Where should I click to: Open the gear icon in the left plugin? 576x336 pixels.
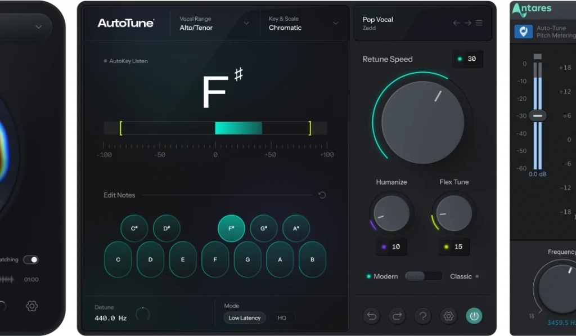pos(32,306)
